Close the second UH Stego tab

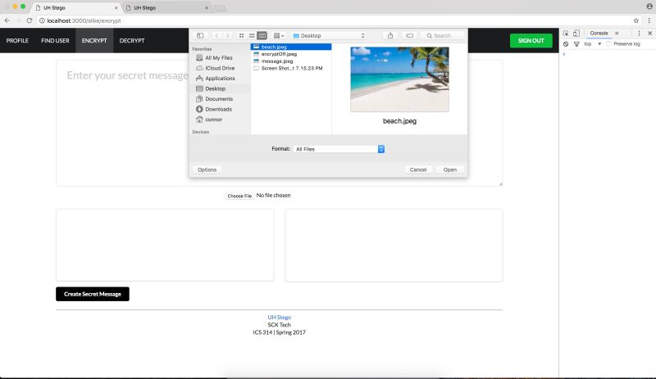point(207,8)
